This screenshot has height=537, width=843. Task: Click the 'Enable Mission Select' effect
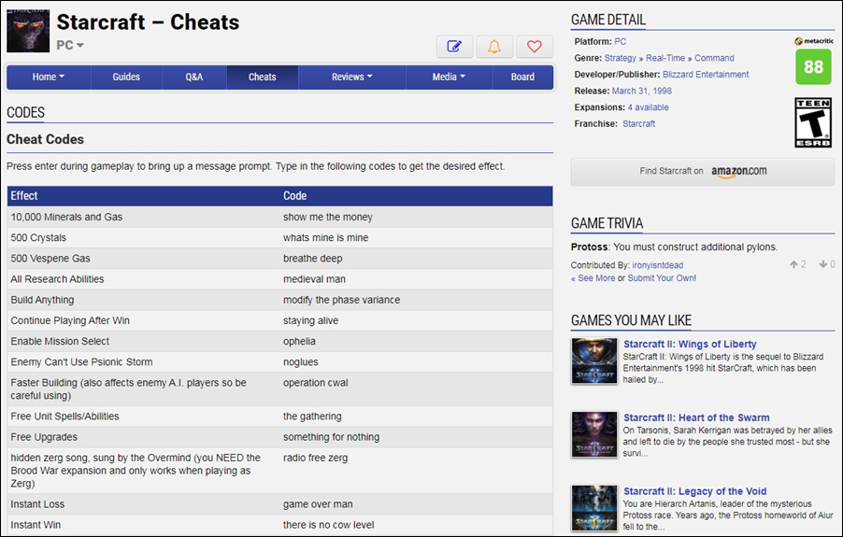pos(60,342)
